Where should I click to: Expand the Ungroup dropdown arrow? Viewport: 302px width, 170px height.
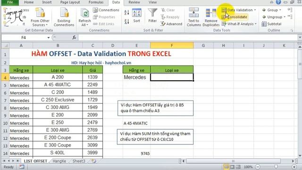(x=285, y=17)
